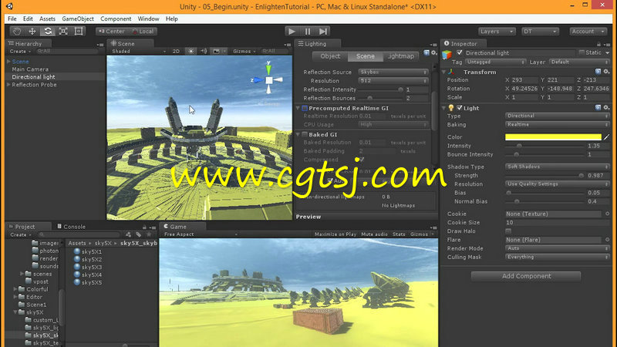Select the Rotate tool

(48, 32)
